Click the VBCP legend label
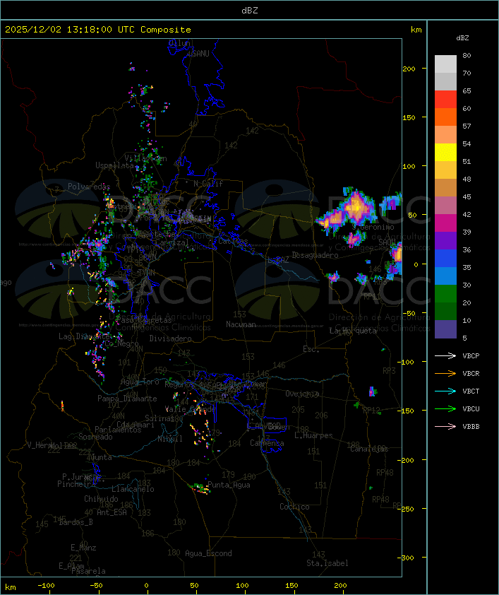The height and width of the screenshot is (595, 499). [471, 356]
